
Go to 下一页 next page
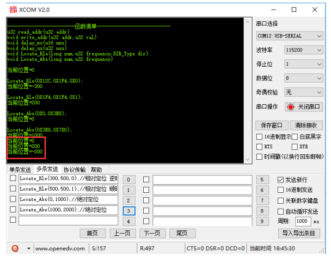click(152, 234)
